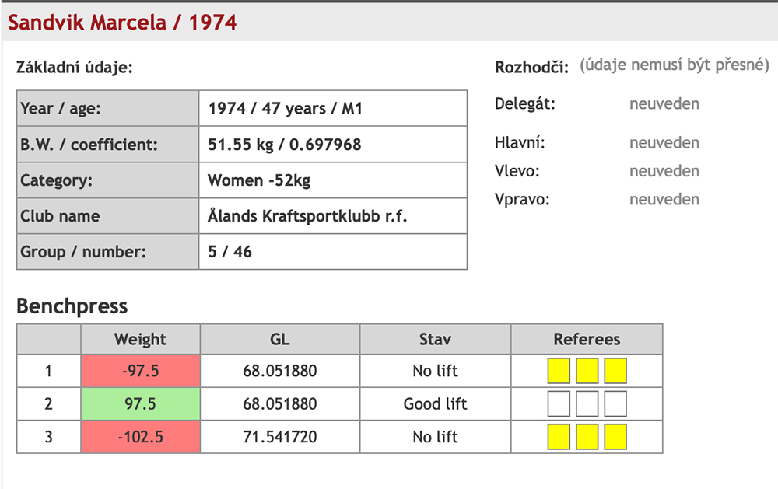The height and width of the screenshot is (489, 778).
Task: Click third yellow referee box, attempt 1
Action: point(615,371)
